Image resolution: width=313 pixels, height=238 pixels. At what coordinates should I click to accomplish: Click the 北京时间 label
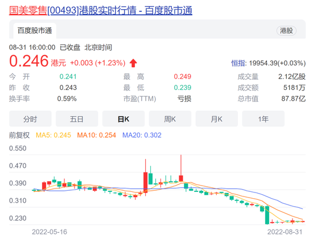coord(98,47)
